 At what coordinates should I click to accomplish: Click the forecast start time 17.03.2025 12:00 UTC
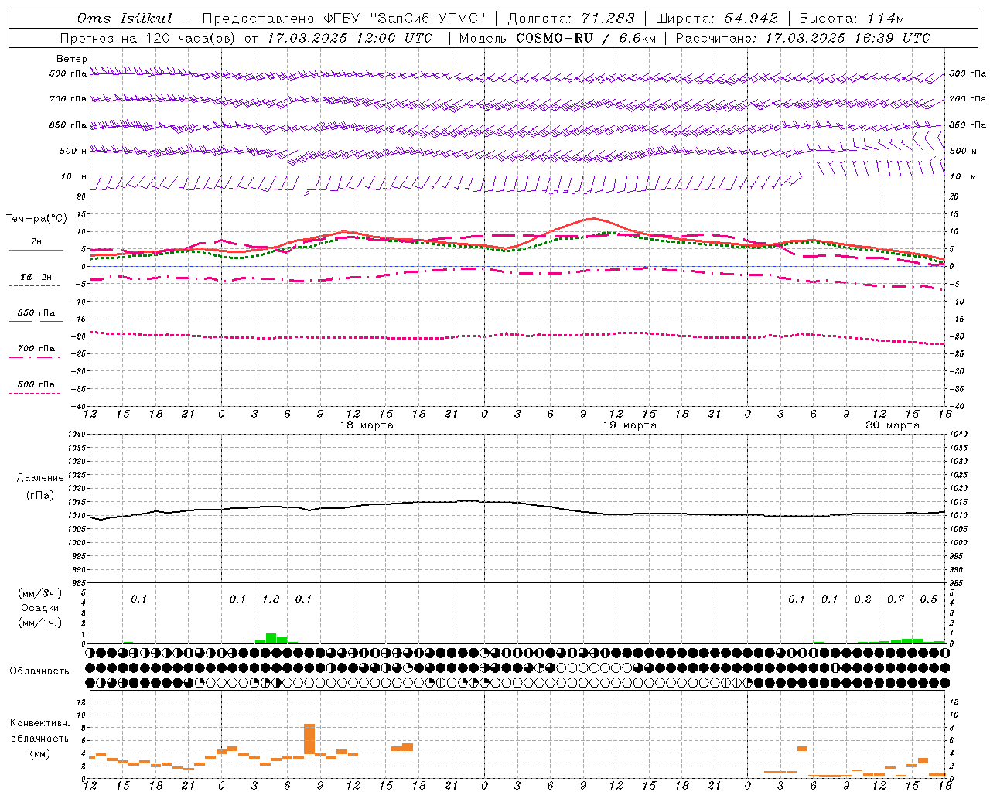click(x=350, y=38)
